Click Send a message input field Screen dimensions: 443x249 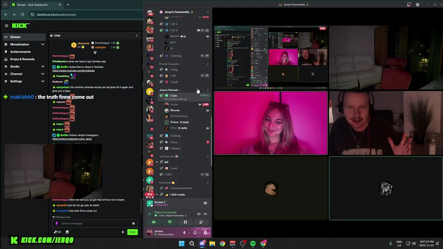pos(95,223)
